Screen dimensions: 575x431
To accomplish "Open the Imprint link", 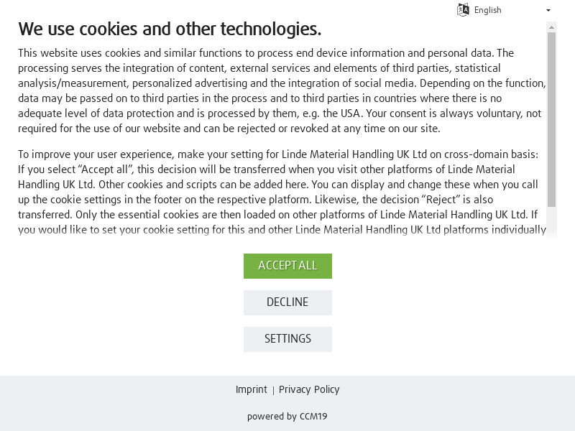I will pyautogui.click(x=251, y=389).
